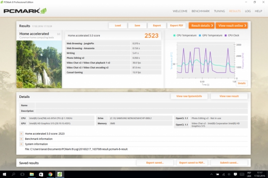
Task: Open Windows Store from taskbar
Action: click(x=41, y=174)
